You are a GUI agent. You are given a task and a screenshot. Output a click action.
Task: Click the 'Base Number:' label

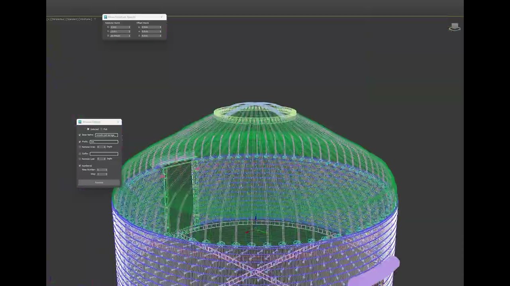89,170
